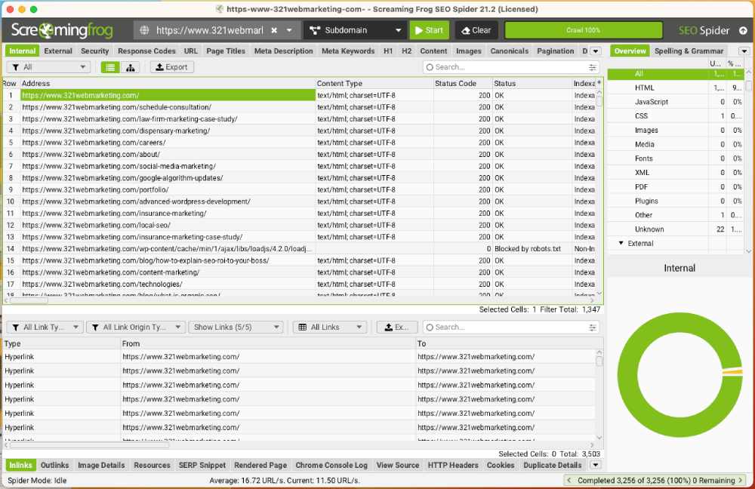Open the Subdomain crawl mode dropdown

(x=355, y=30)
